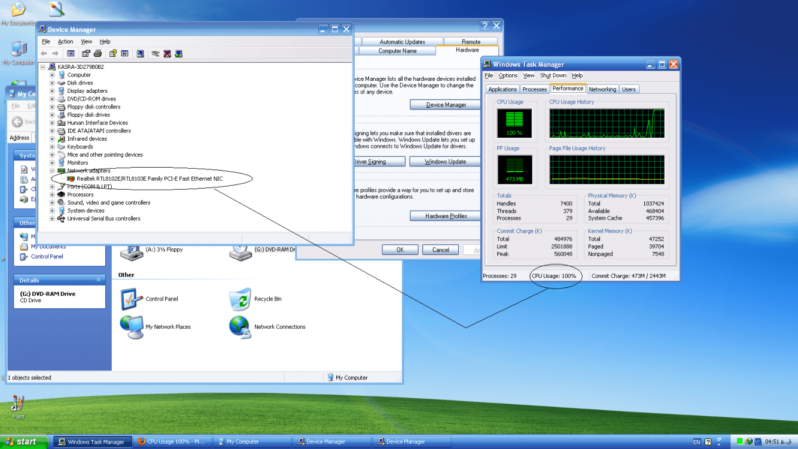Image resolution: width=798 pixels, height=449 pixels.
Task: Open Properties via the Device Manager toolbar icon
Action: [x=86, y=53]
